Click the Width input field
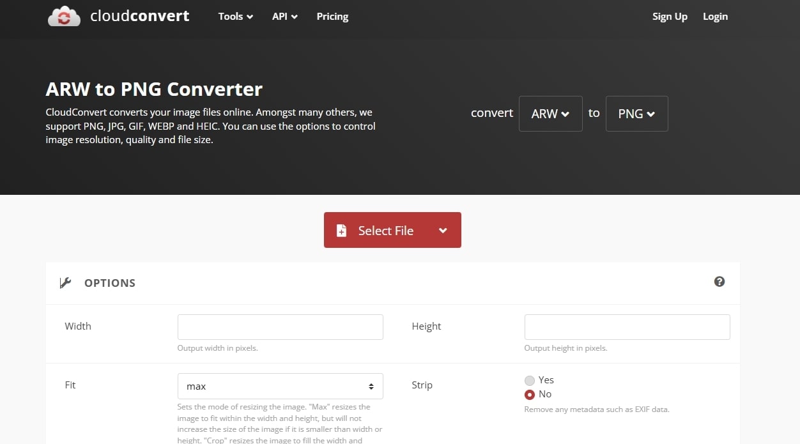Image resolution: width=800 pixels, height=444 pixels. coord(280,326)
